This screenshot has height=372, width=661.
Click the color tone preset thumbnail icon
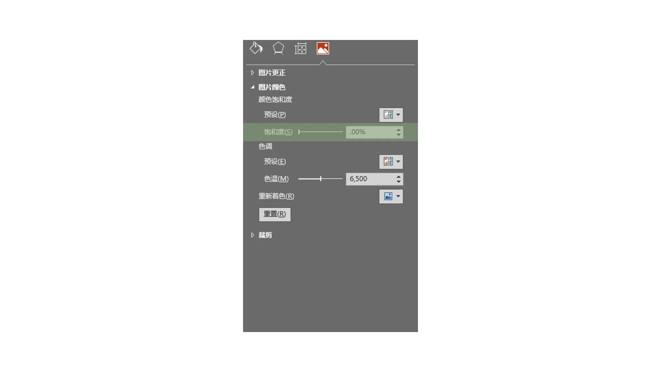pos(388,162)
